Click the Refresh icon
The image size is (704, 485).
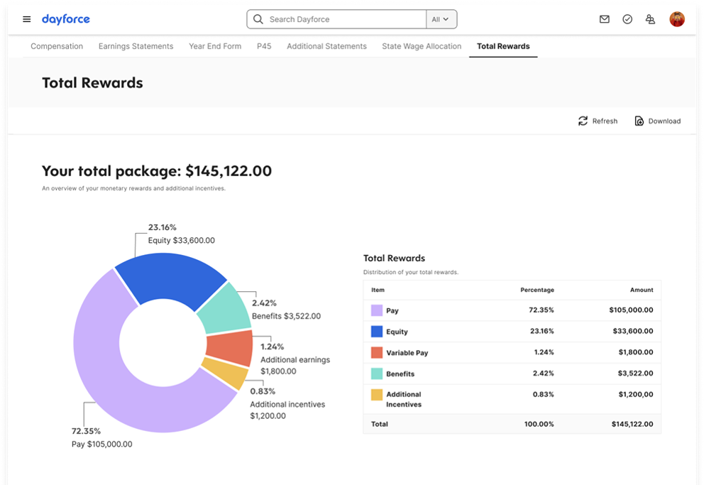click(x=583, y=121)
